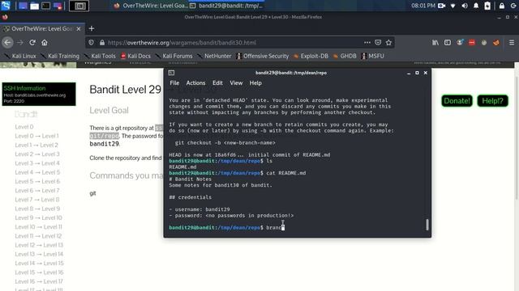This screenshot has width=519, height=291.
Task: Click the Firefox back arrow button
Action: tap(7, 43)
